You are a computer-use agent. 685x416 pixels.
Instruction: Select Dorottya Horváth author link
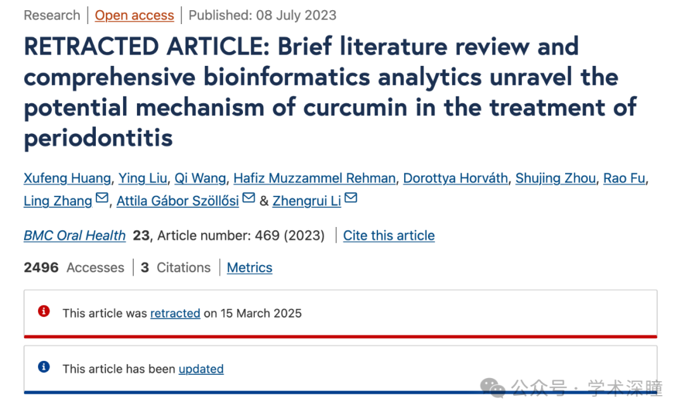[x=455, y=178]
